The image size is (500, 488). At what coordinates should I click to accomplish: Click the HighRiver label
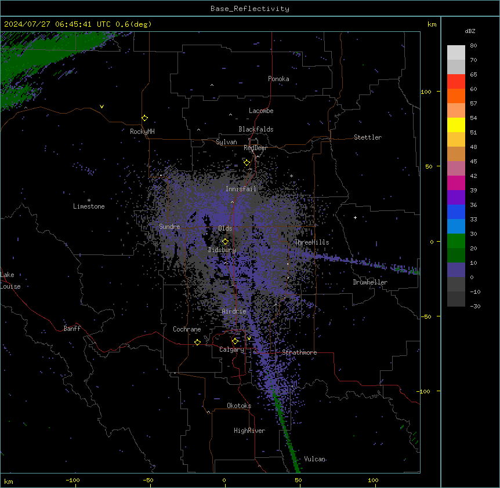[249, 431]
